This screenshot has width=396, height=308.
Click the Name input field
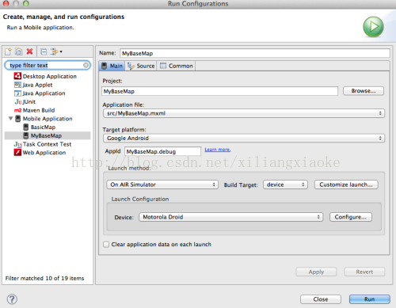(255, 53)
